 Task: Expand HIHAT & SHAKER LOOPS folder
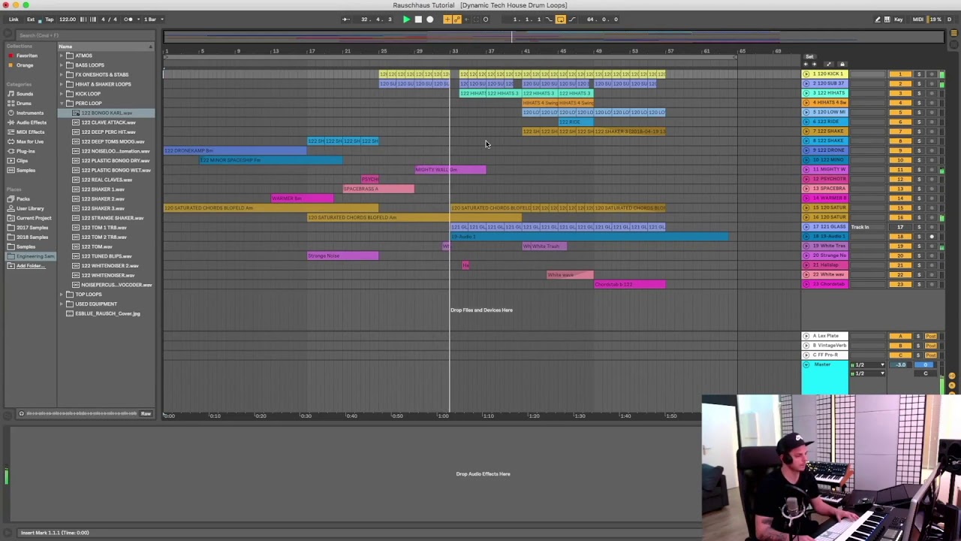pos(62,84)
